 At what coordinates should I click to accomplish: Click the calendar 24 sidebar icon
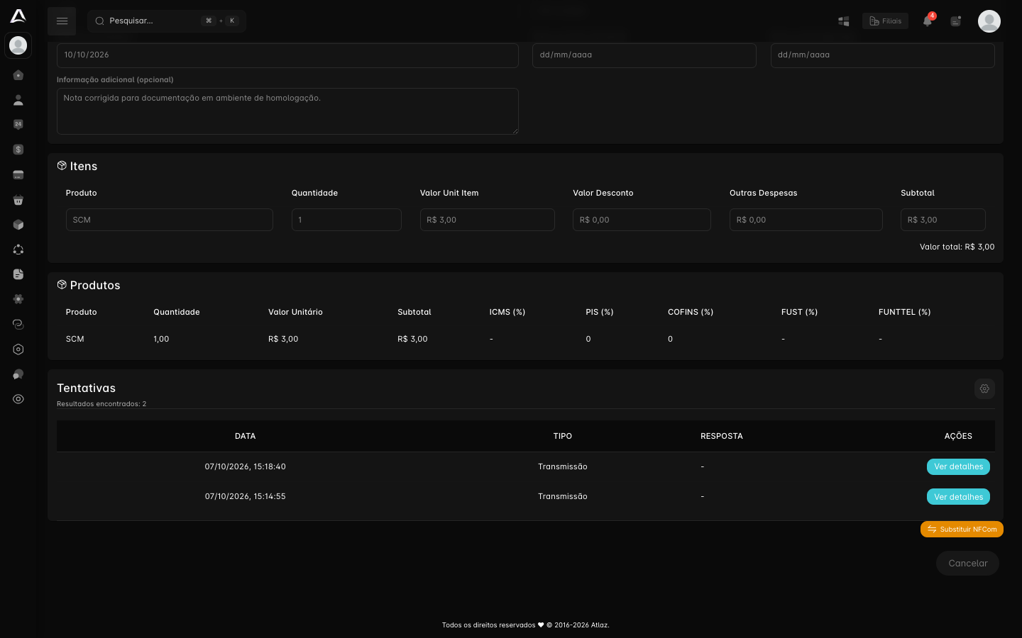click(x=18, y=125)
